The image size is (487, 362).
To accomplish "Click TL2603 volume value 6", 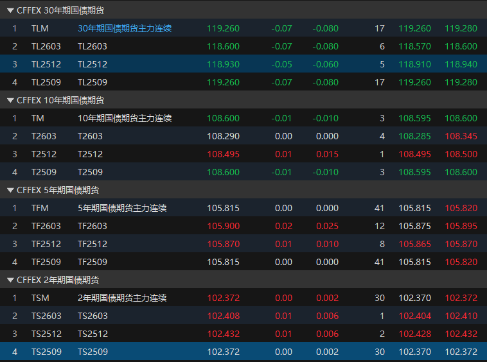I will [x=382, y=46].
